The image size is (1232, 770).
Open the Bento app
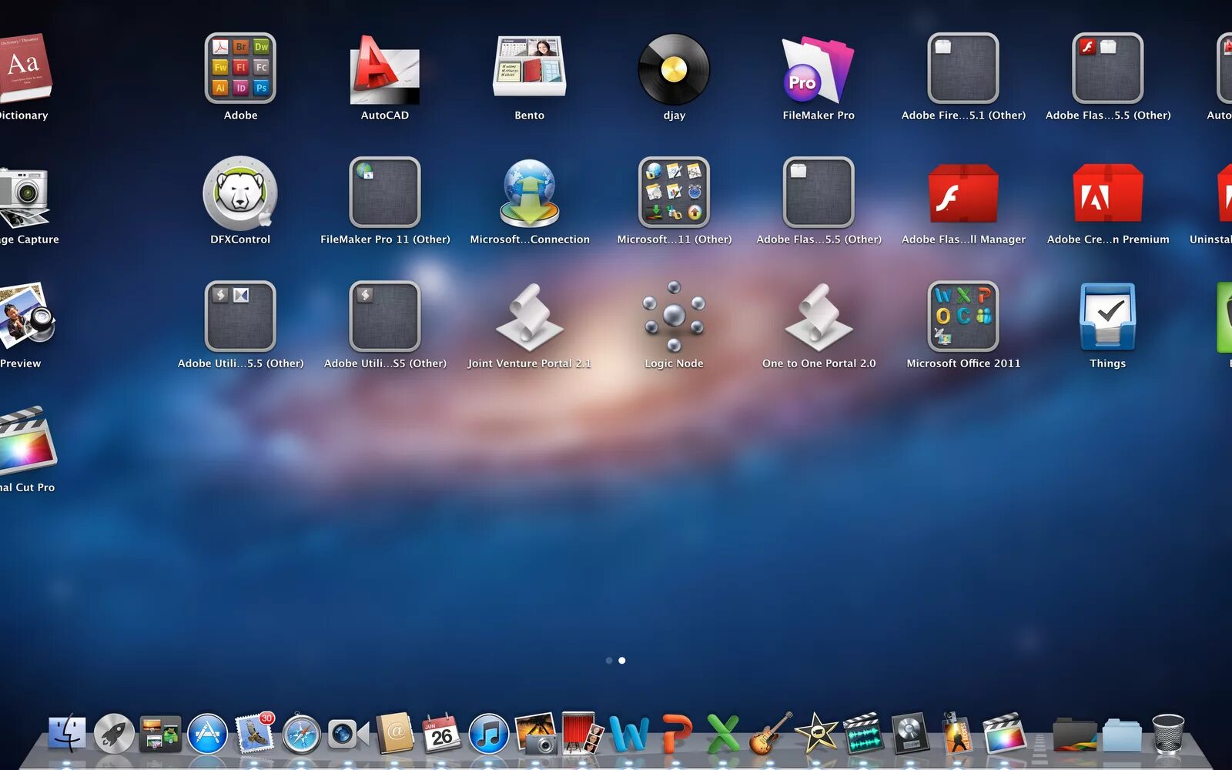(x=530, y=66)
